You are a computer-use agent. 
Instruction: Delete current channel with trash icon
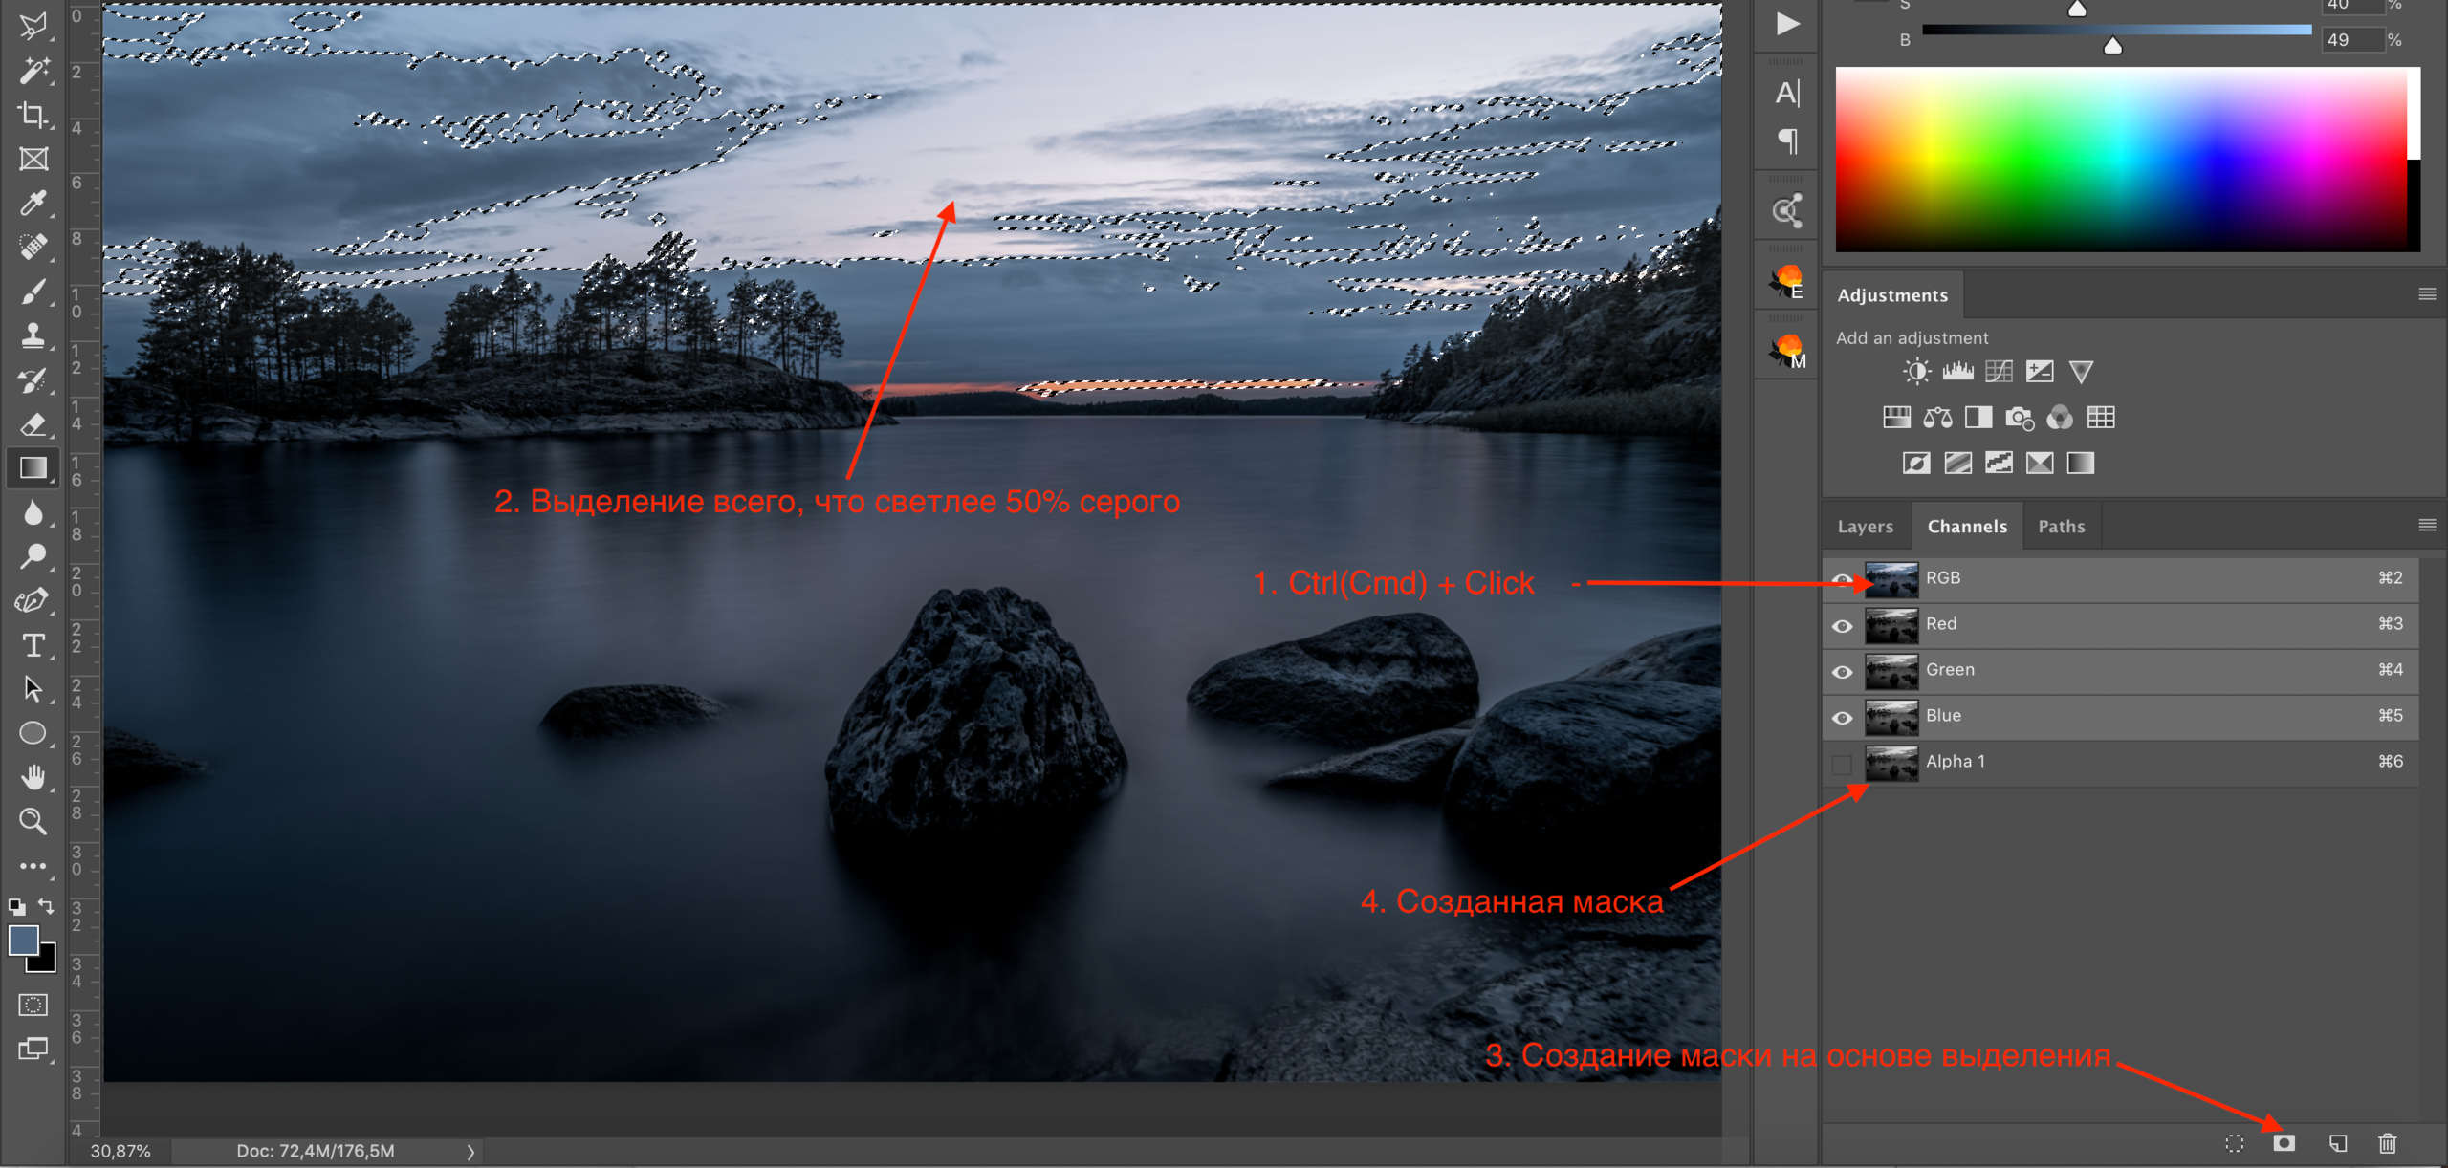pos(2387,1143)
